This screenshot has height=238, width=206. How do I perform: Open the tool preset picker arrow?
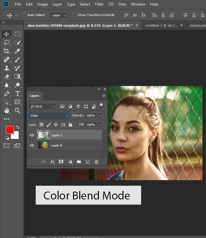16,15
